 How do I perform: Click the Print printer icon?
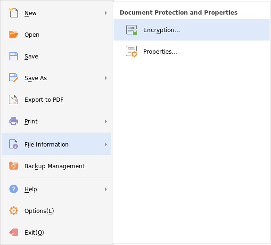pos(14,121)
